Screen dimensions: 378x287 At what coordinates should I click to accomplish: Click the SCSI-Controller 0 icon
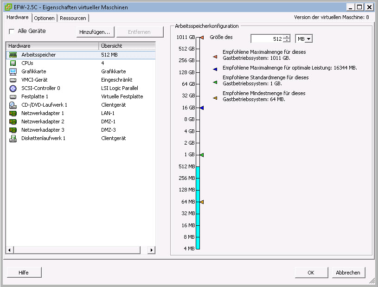(x=13, y=88)
